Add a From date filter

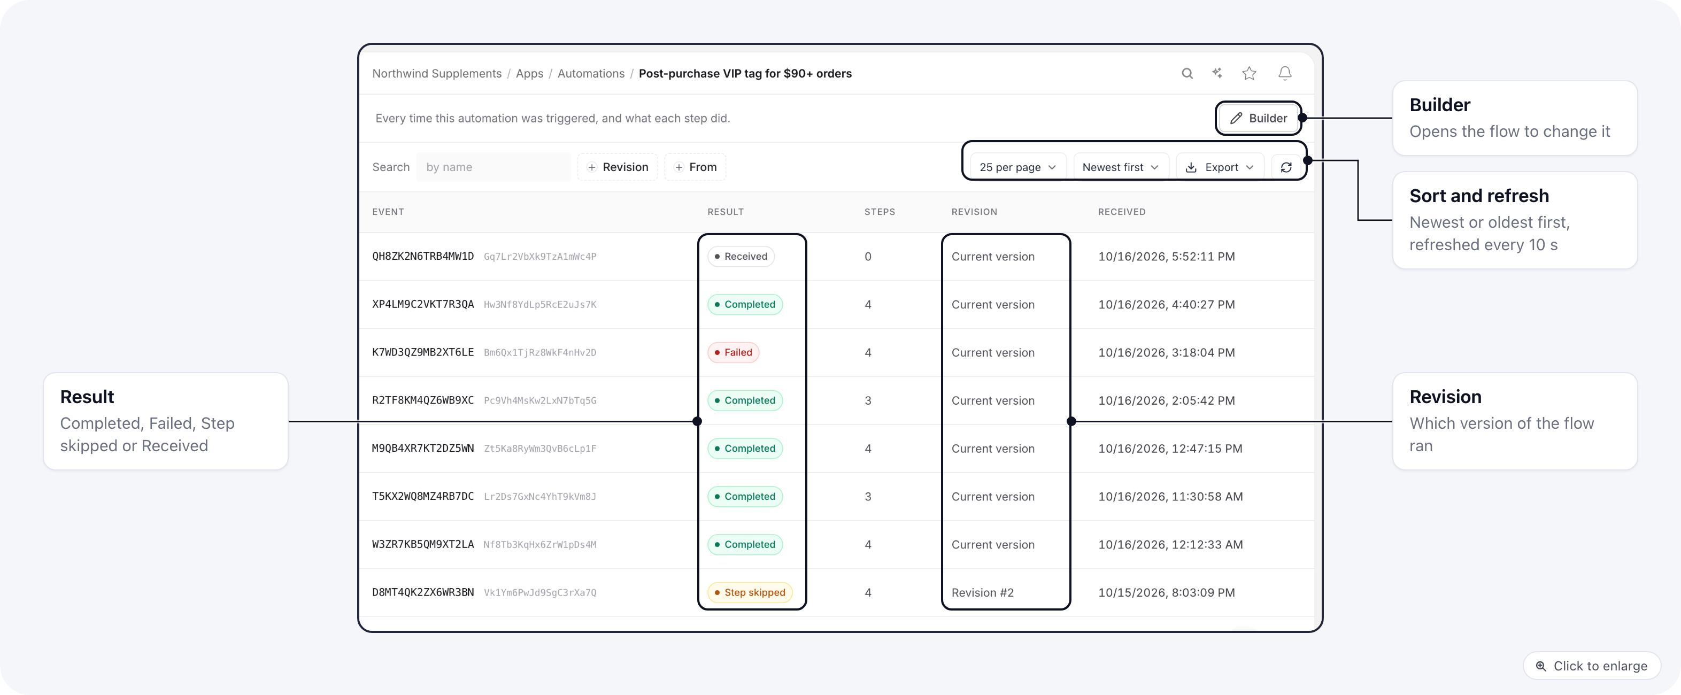click(x=695, y=167)
